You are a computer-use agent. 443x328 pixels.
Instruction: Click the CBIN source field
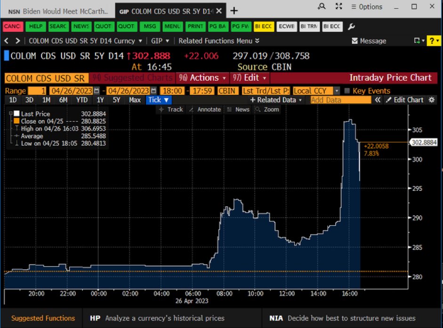click(x=228, y=91)
